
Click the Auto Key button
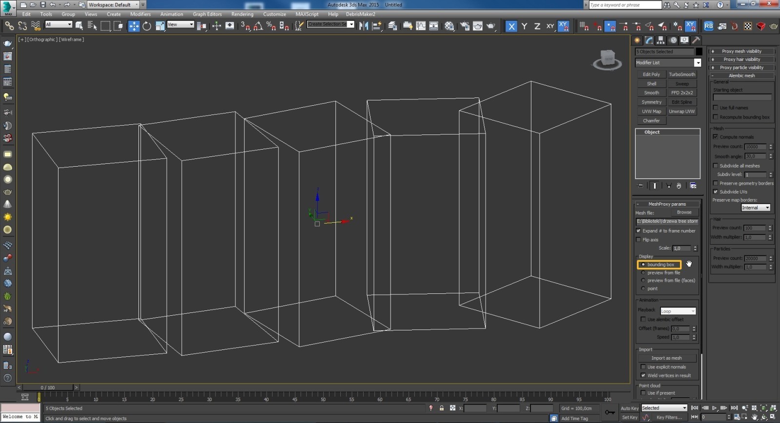[629, 408]
